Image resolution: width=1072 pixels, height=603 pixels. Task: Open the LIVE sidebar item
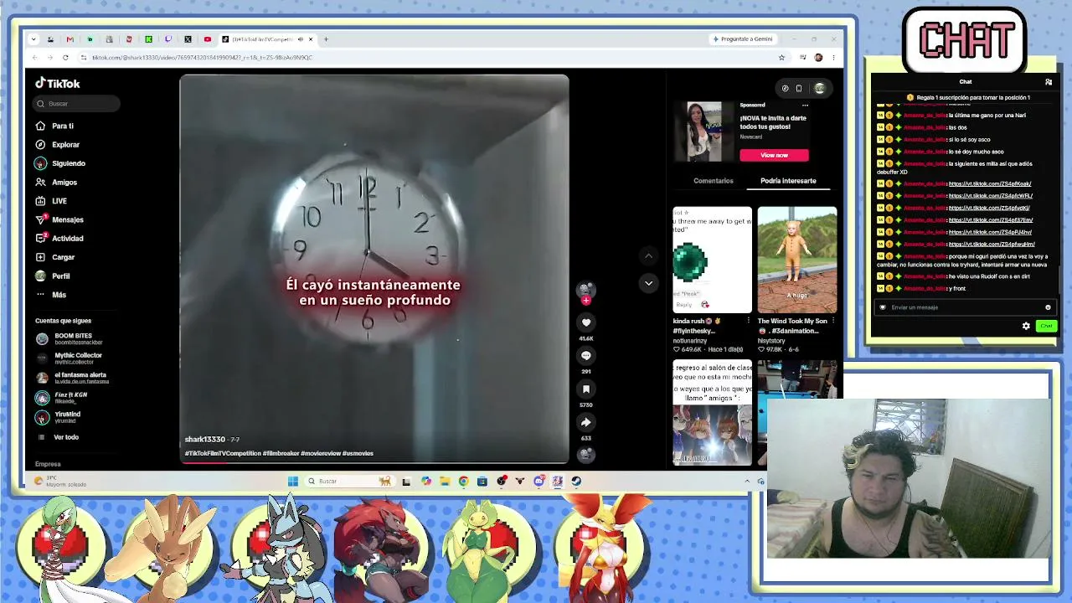coord(51,201)
